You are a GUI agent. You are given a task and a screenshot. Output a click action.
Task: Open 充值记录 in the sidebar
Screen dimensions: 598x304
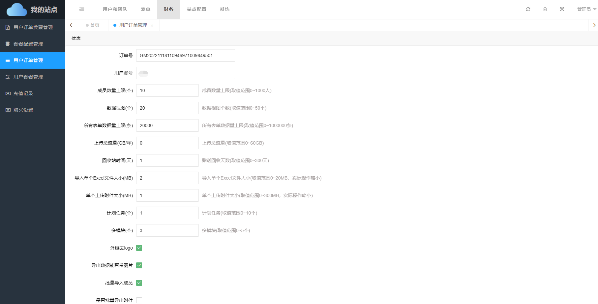(x=23, y=93)
